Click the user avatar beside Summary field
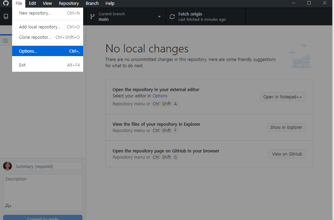The image size is (334, 220). (x=8, y=166)
